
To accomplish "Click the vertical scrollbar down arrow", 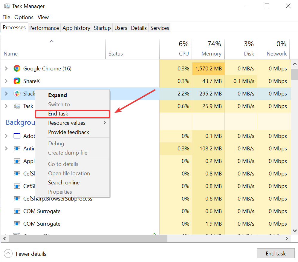I will point(294,230).
